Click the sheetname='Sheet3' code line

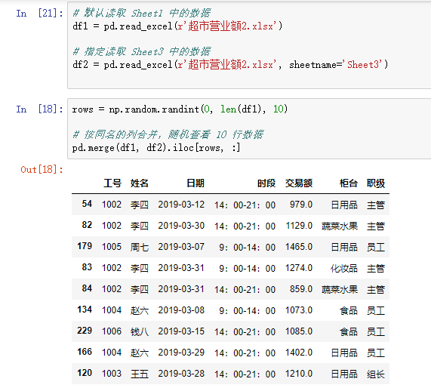tap(230, 65)
